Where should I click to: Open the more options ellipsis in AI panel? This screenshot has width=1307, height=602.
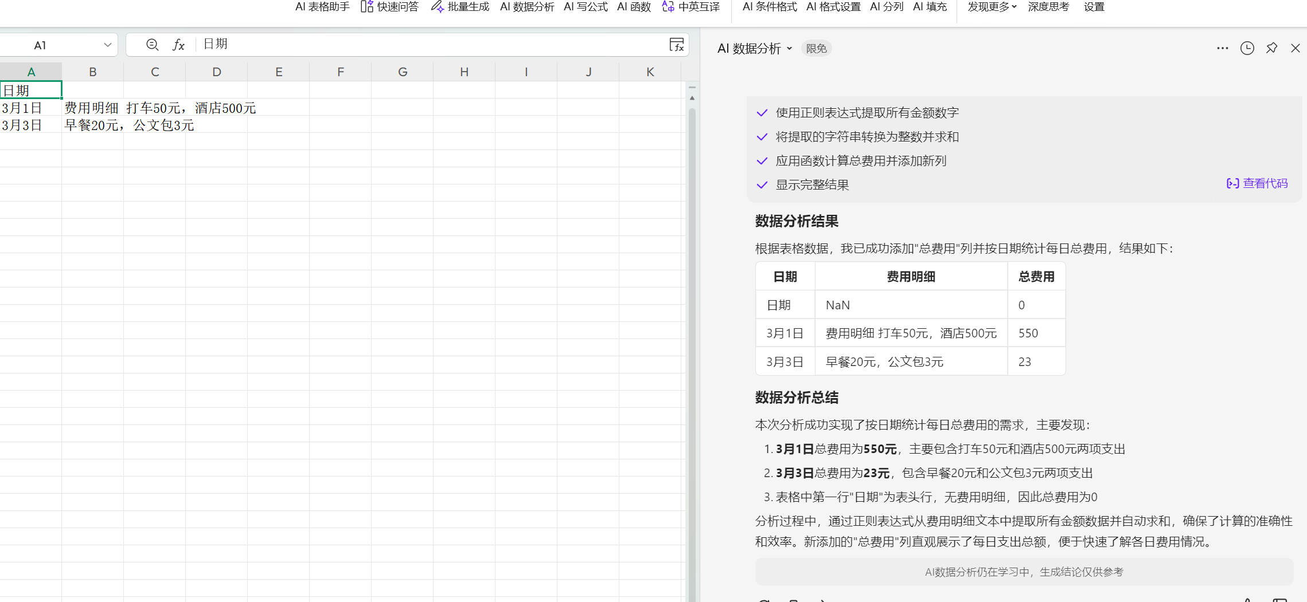point(1222,48)
